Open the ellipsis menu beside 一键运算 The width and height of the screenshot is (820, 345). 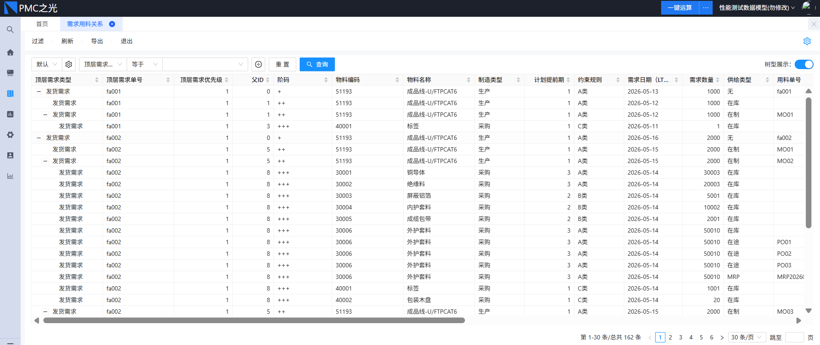click(x=706, y=8)
